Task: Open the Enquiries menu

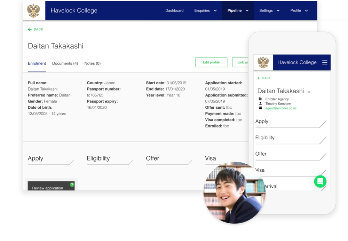Action: (205, 10)
